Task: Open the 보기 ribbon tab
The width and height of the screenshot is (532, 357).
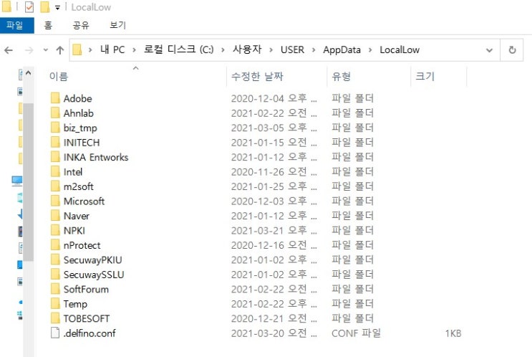Action: 117,26
